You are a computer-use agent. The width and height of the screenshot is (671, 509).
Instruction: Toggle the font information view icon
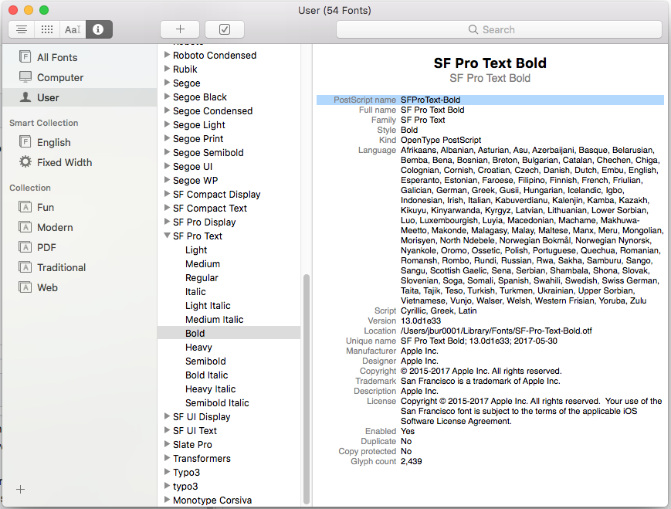(99, 29)
